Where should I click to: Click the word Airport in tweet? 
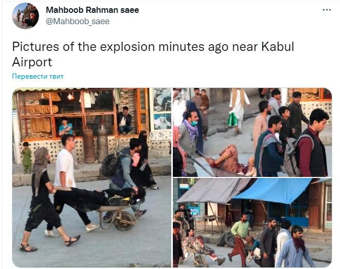pyautogui.click(x=32, y=62)
